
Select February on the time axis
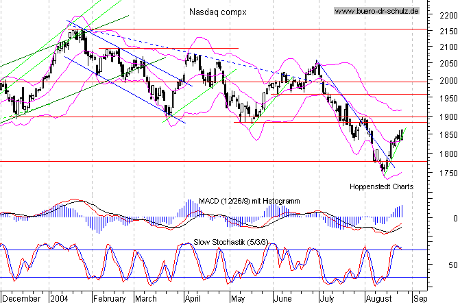(108, 299)
